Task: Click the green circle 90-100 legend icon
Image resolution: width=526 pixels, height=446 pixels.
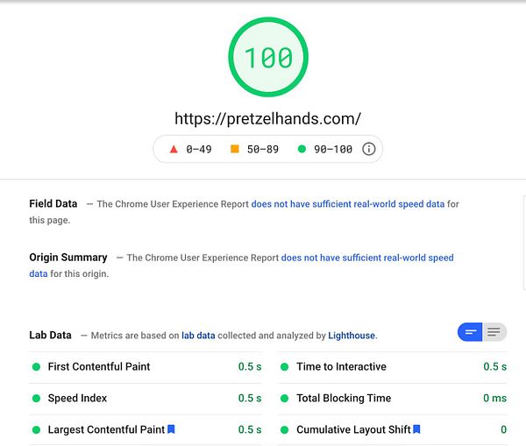Action: tap(302, 149)
